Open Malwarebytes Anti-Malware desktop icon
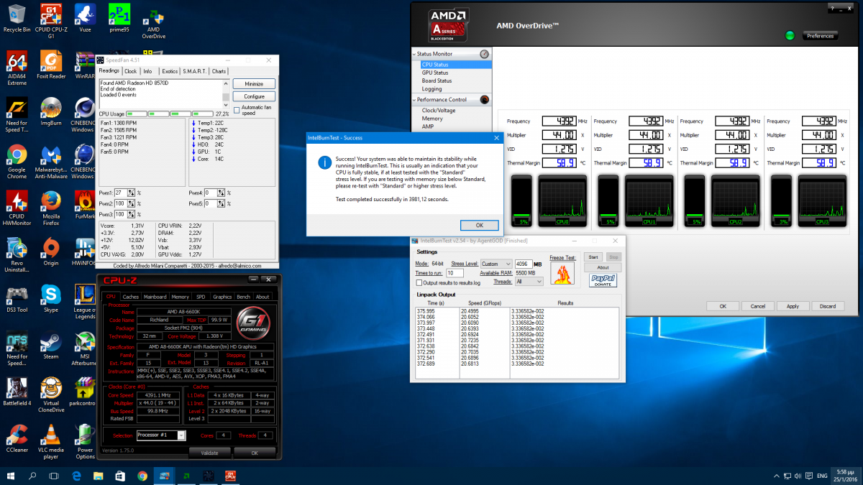This screenshot has width=863, height=485. [x=51, y=162]
